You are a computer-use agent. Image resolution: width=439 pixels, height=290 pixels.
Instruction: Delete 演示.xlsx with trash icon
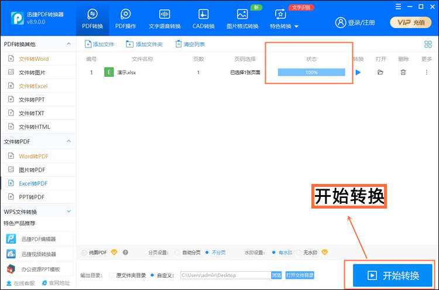(403, 72)
